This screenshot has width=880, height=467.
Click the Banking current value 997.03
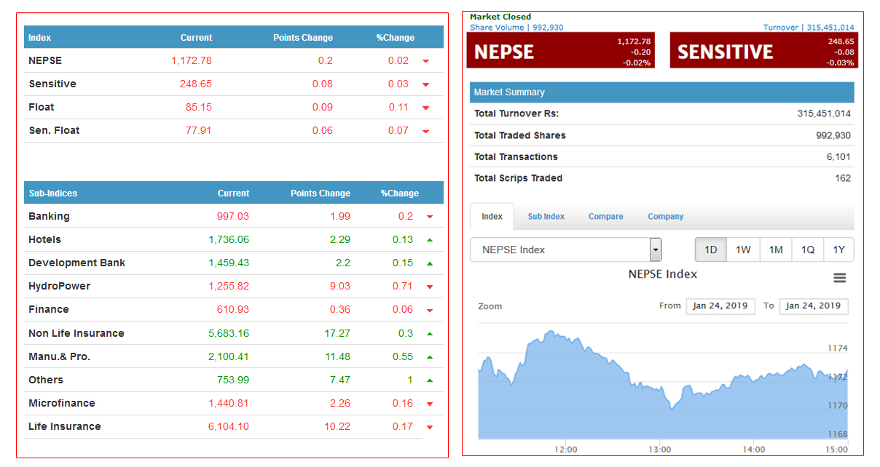pos(233,216)
